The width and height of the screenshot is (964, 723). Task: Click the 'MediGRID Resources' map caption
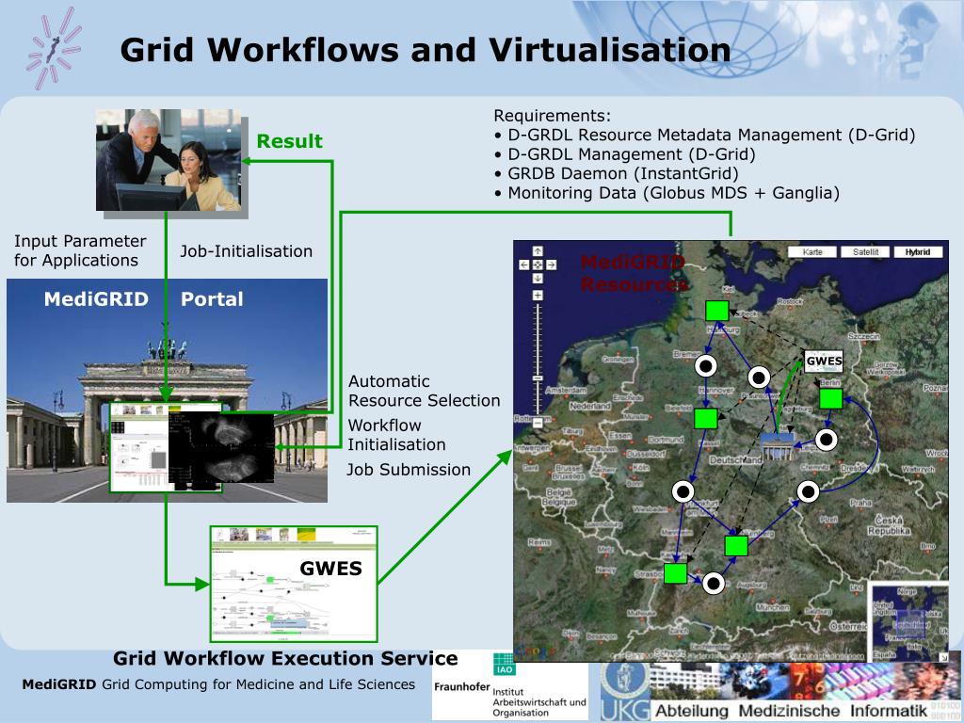[634, 273]
